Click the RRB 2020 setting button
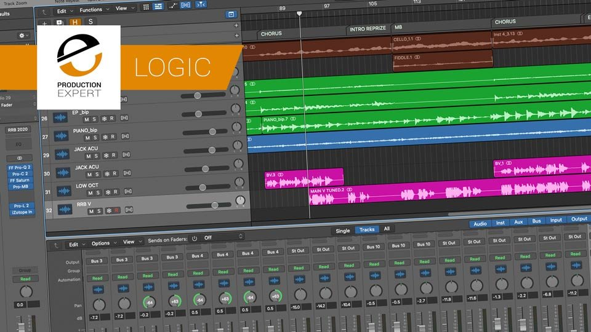 (18, 130)
